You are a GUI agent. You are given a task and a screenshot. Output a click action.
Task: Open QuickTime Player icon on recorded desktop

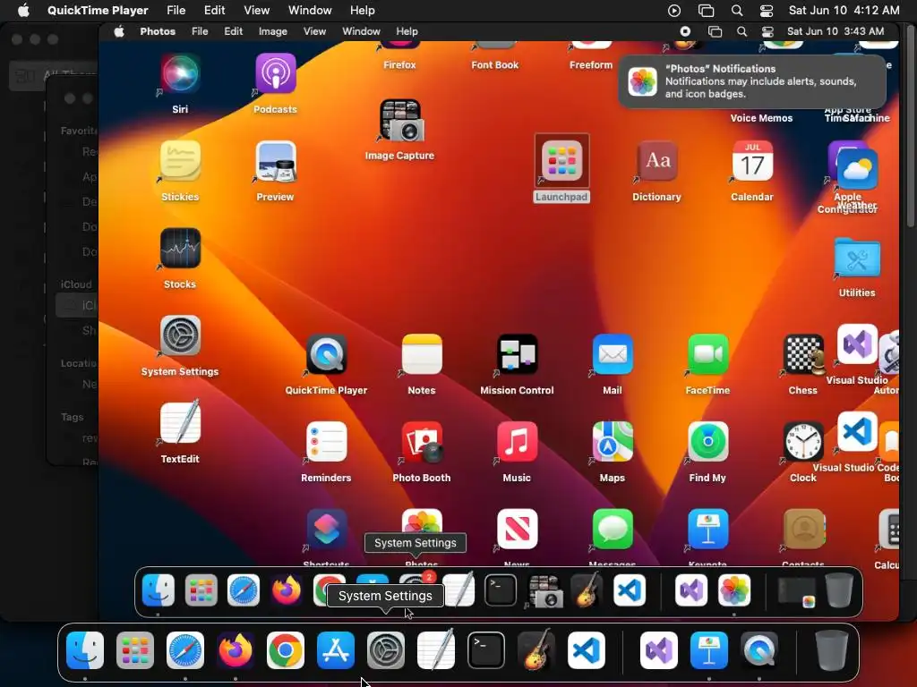[326, 354]
